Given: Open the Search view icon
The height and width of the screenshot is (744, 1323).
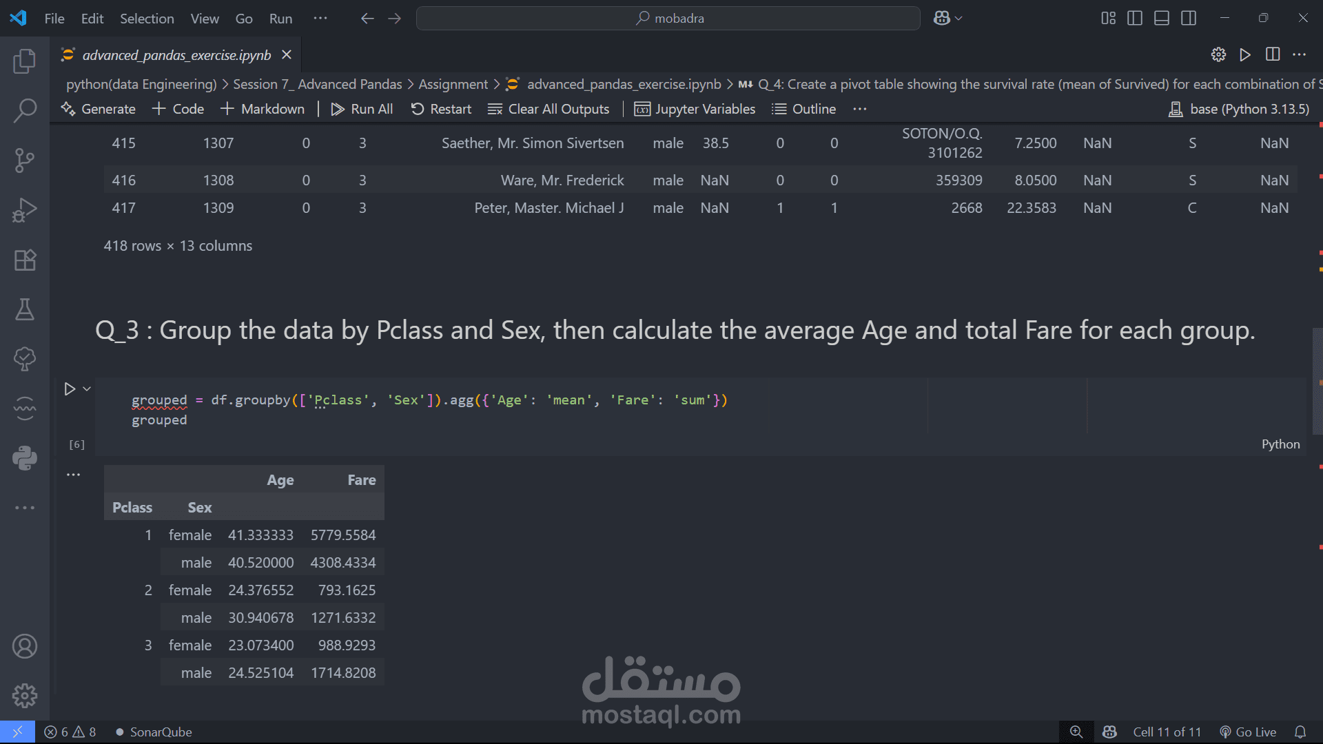Looking at the screenshot, I should 25,111.
